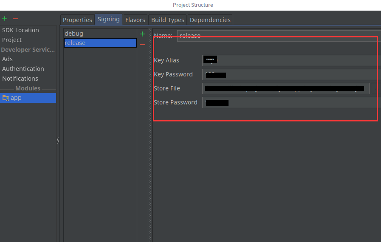
Task: Click the Key Alias input field
Action: pos(291,60)
